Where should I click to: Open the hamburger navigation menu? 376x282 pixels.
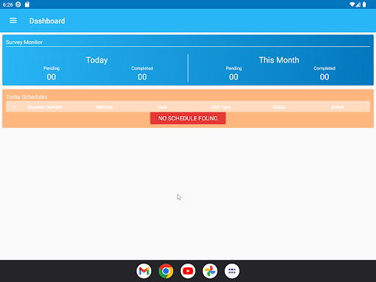(x=13, y=21)
